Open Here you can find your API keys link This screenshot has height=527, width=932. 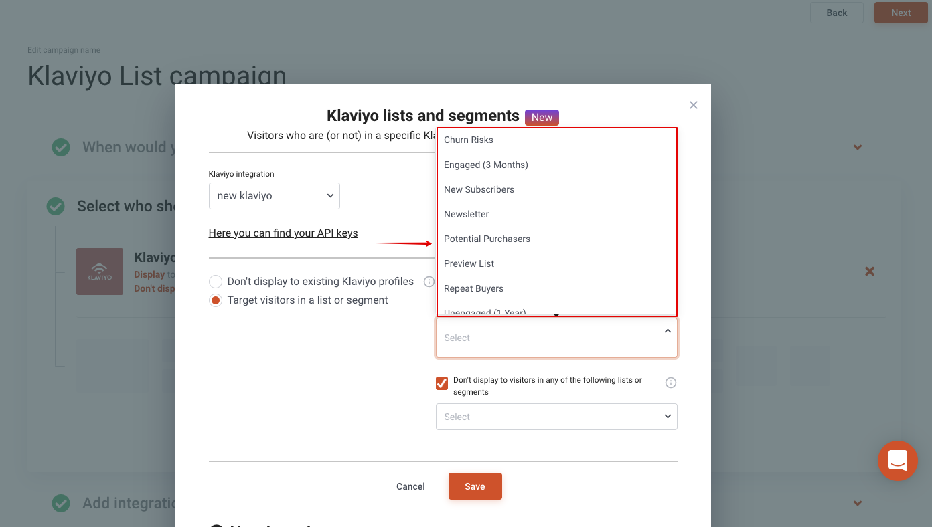(283, 233)
